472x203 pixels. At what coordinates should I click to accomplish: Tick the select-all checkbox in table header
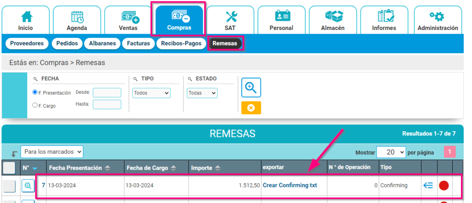(9, 168)
